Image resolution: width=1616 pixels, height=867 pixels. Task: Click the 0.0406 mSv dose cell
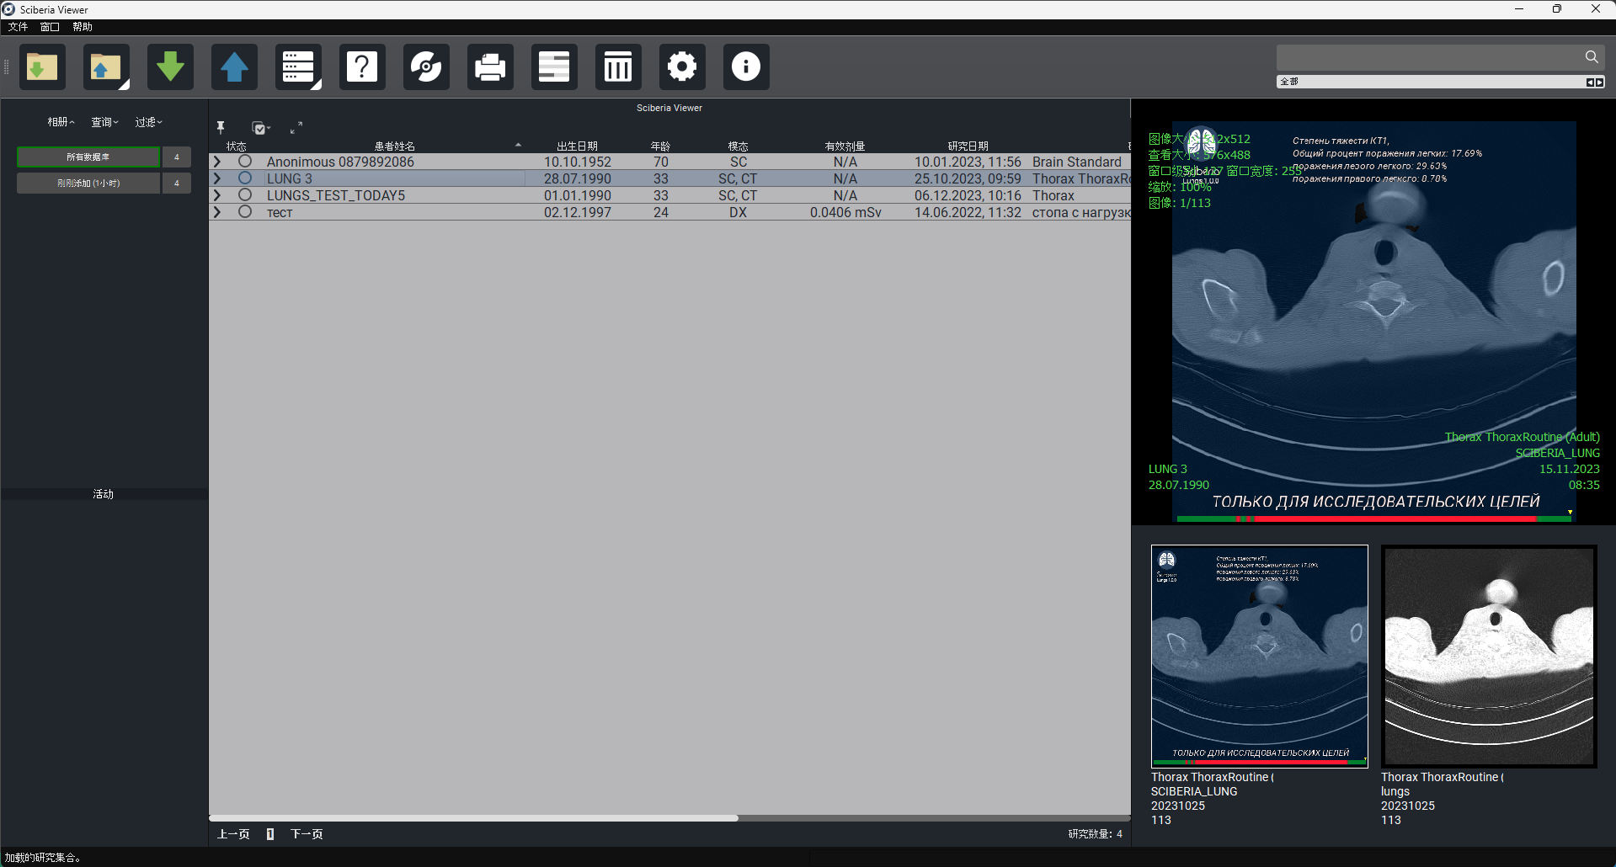click(845, 212)
